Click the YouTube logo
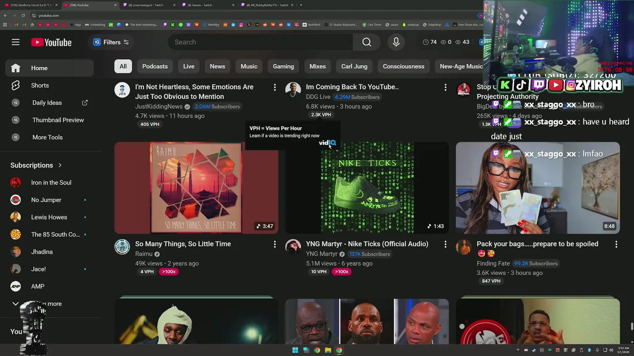The height and width of the screenshot is (356, 634). (52, 43)
